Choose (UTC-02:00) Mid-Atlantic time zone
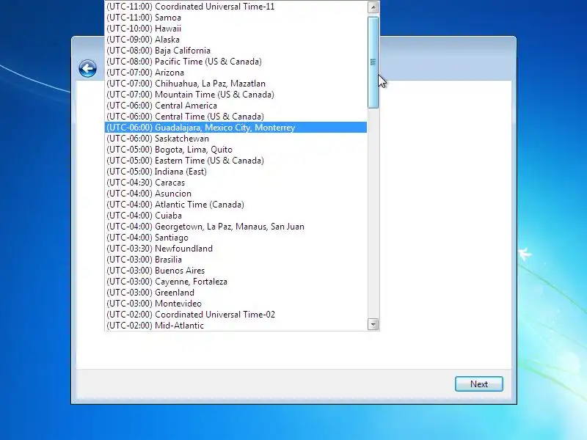Image resolution: width=587 pixels, height=440 pixels. (236, 326)
